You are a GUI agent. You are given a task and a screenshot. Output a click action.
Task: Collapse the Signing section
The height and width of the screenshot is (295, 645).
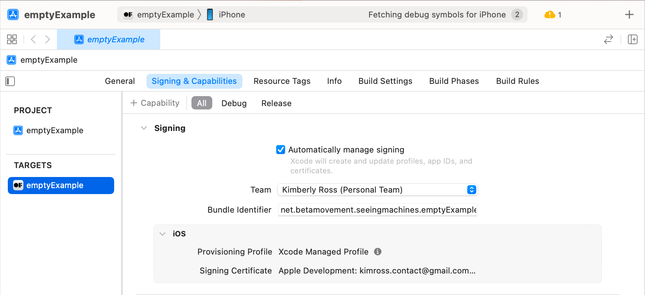point(144,128)
